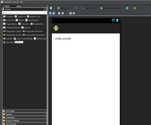The height and width of the screenshot is (125, 151).
Task: Pick the plain Button widget from palette
Action: click(x=20, y=20)
